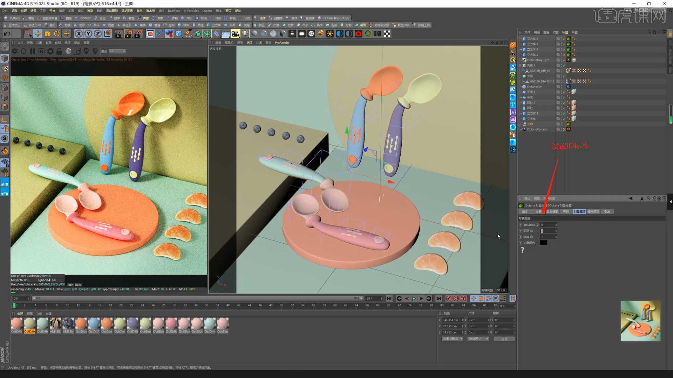
Task: Select the Move tool in the toolbar
Action: (x=38, y=34)
